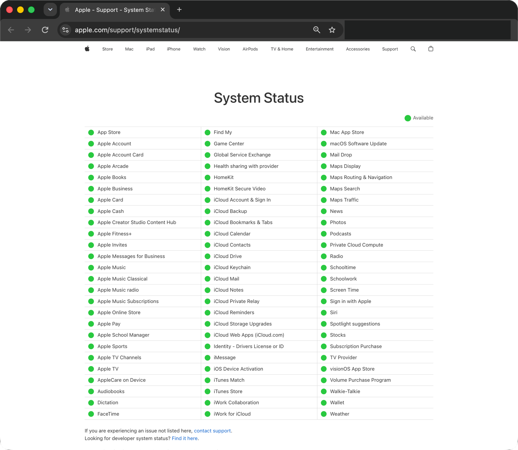The image size is (518, 450).
Task: Select the 'Apple Account' service row text
Action: (114, 144)
